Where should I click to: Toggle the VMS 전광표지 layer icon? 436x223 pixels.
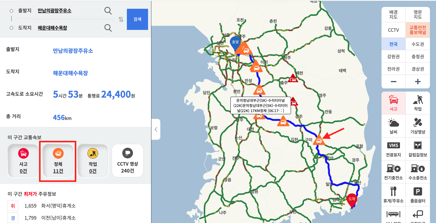394,149
